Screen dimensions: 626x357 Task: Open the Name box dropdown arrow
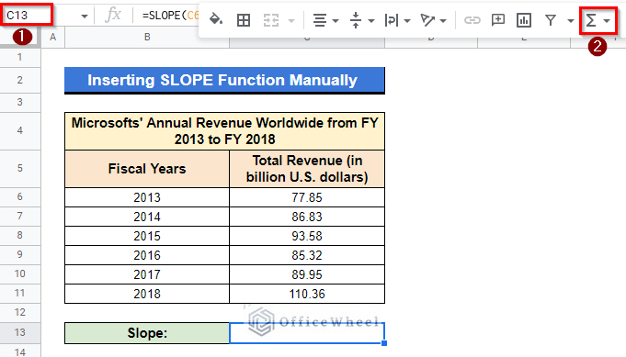coord(85,17)
